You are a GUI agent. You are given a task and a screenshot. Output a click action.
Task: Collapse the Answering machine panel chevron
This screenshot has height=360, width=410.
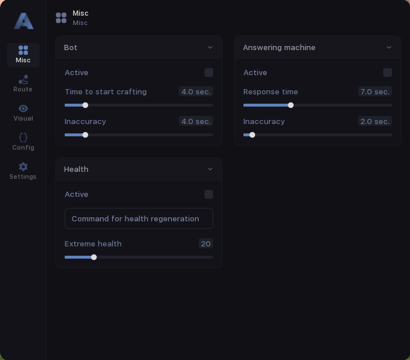pos(389,48)
